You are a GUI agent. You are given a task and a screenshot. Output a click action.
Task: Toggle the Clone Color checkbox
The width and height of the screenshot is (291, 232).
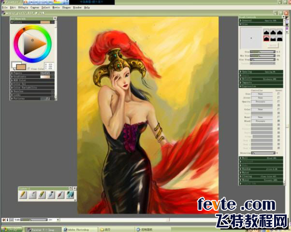pos(29,69)
